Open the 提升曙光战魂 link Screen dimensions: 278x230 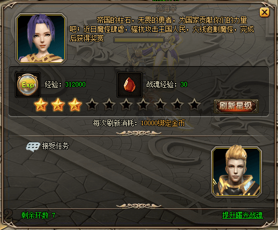(x=243, y=215)
